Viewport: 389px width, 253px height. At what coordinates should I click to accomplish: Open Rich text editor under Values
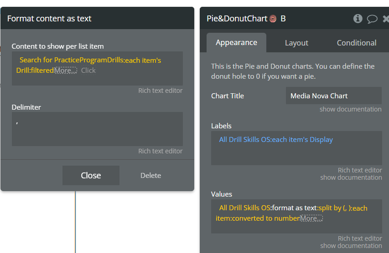360,238
